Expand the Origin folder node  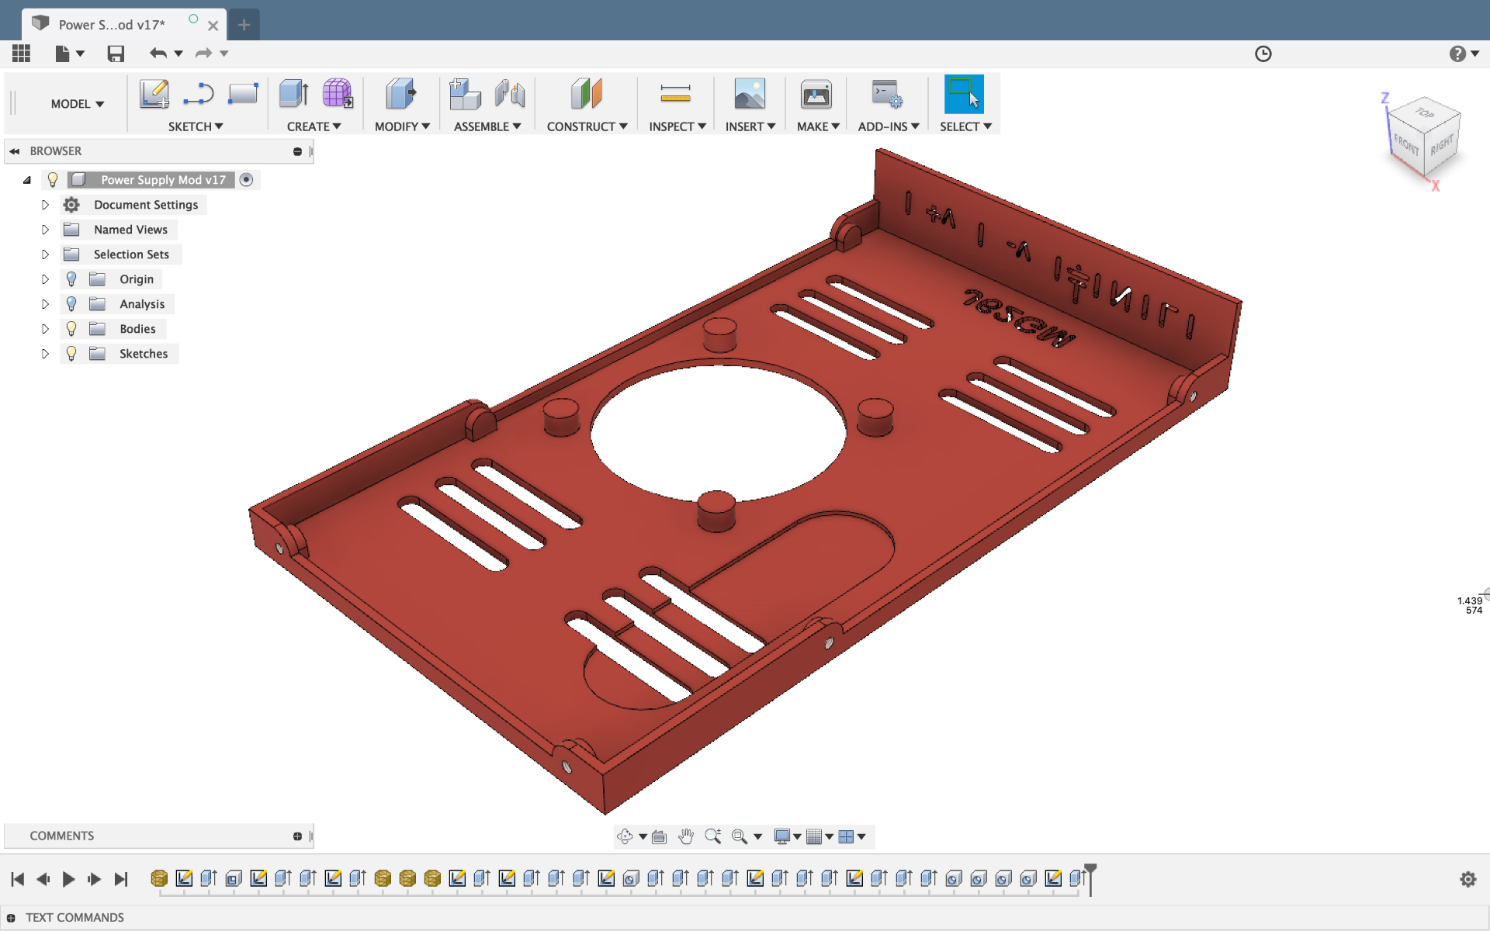click(45, 279)
